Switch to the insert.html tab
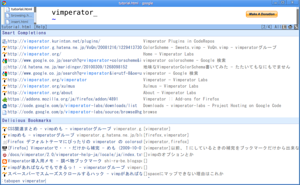The width and height of the screenshot is (300, 185). tap(19, 22)
